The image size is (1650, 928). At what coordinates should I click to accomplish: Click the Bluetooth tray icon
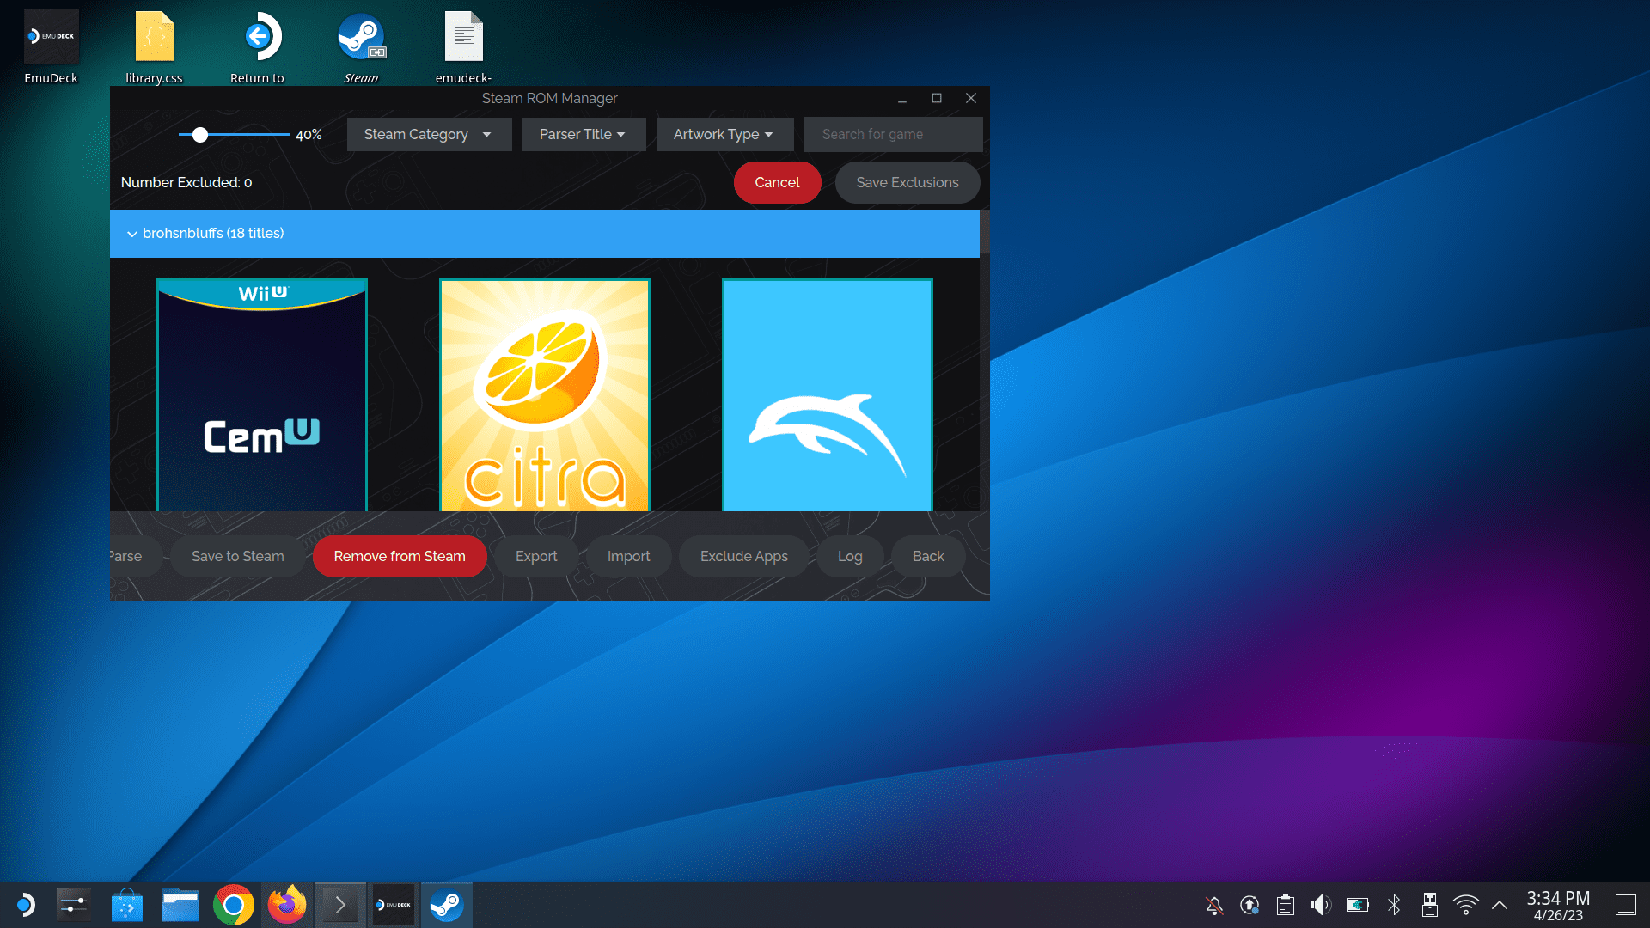coord(1394,905)
